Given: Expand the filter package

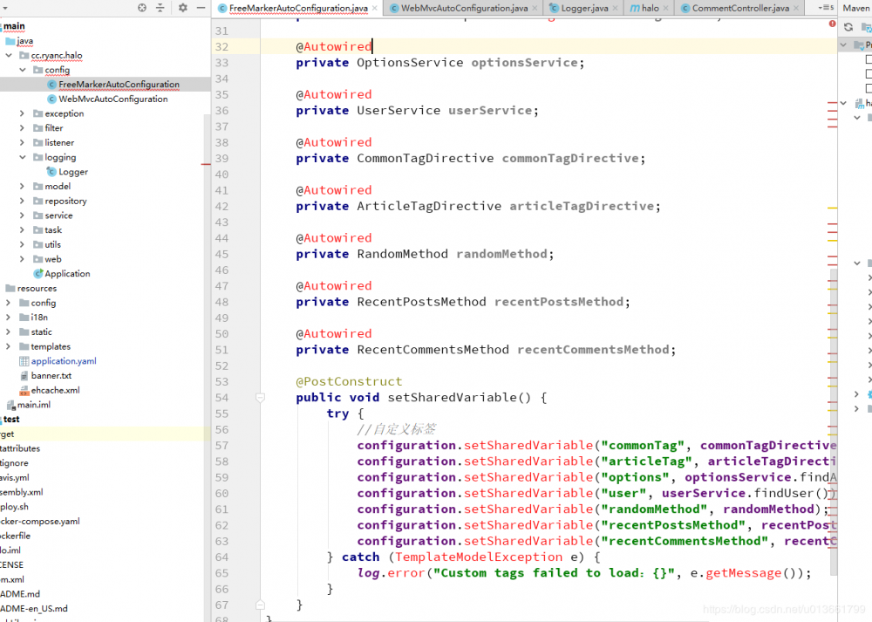Looking at the screenshot, I should (23, 128).
